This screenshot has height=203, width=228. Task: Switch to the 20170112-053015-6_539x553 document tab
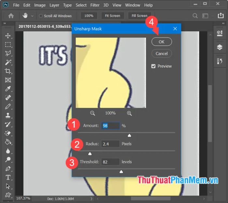45,26
